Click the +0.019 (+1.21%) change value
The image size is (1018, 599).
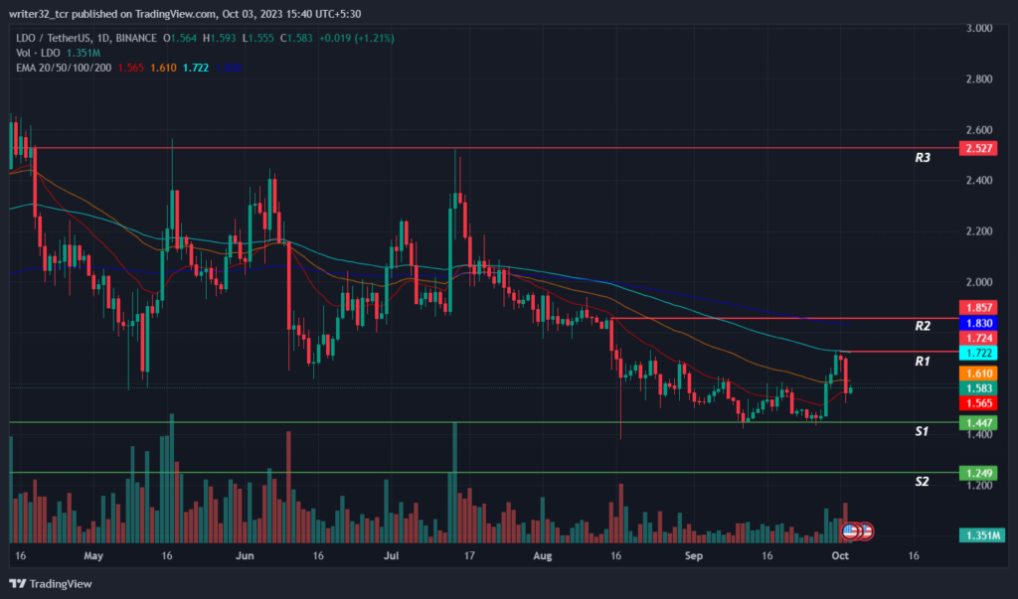coord(357,39)
